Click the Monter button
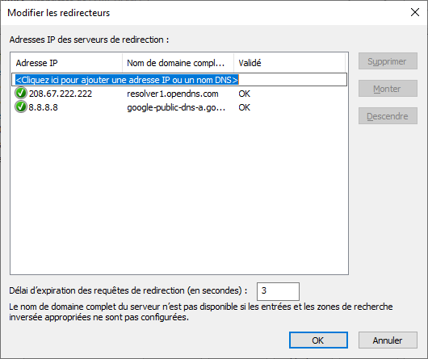The width and height of the screenshot is (428, 359). click(388, 89)
